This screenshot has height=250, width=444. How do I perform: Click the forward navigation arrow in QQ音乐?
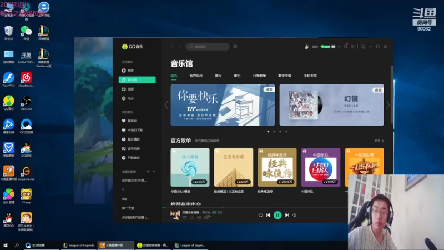(x=179, y=47)
